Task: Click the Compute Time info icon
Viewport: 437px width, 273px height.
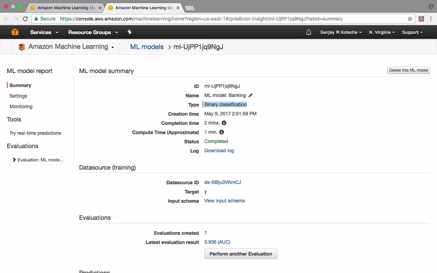Action: point(222,132)
